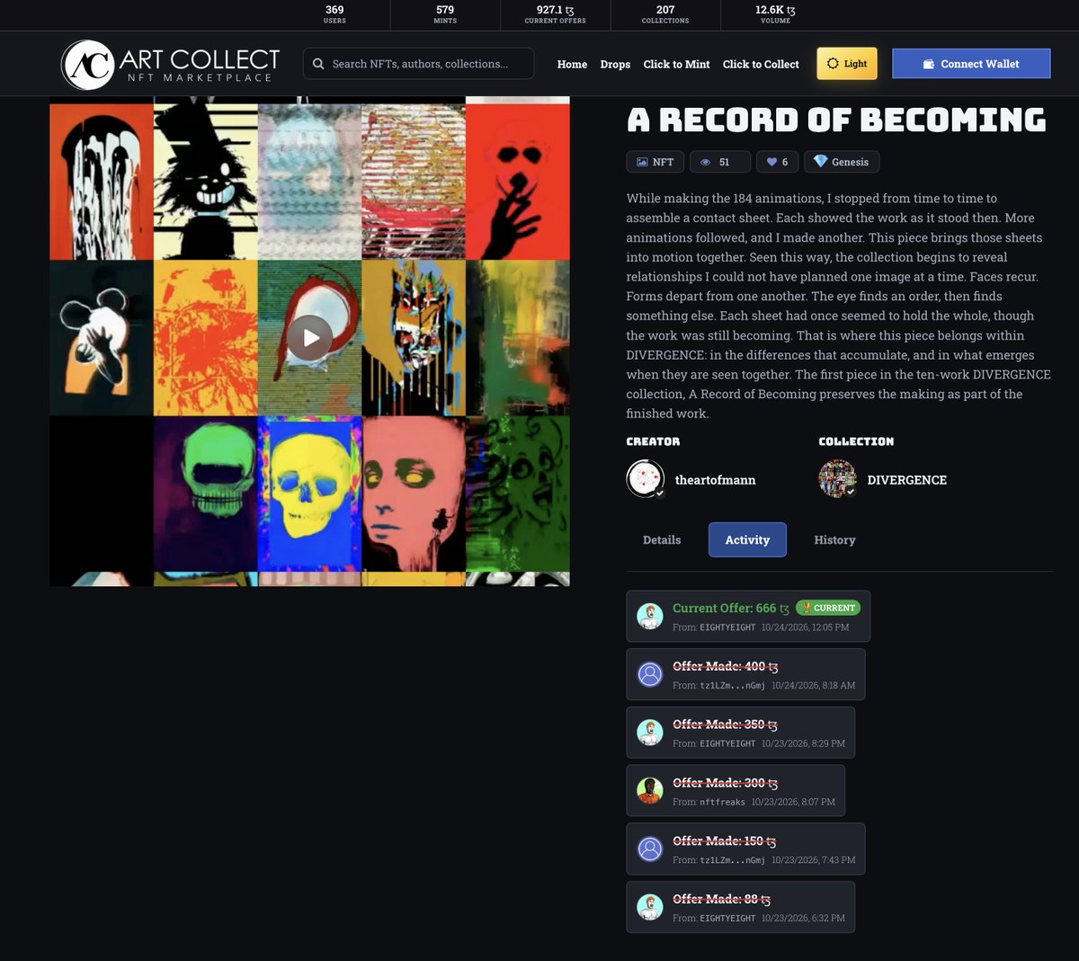Open Click to Mint page
The width and height of the screenshot is (1079, 961).
pyautogui.click(x=676, y=64)
